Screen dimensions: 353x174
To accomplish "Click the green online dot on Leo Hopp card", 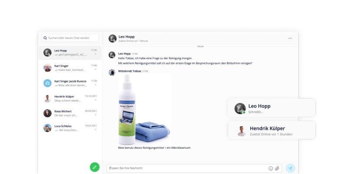I will (x=244, y=112).
